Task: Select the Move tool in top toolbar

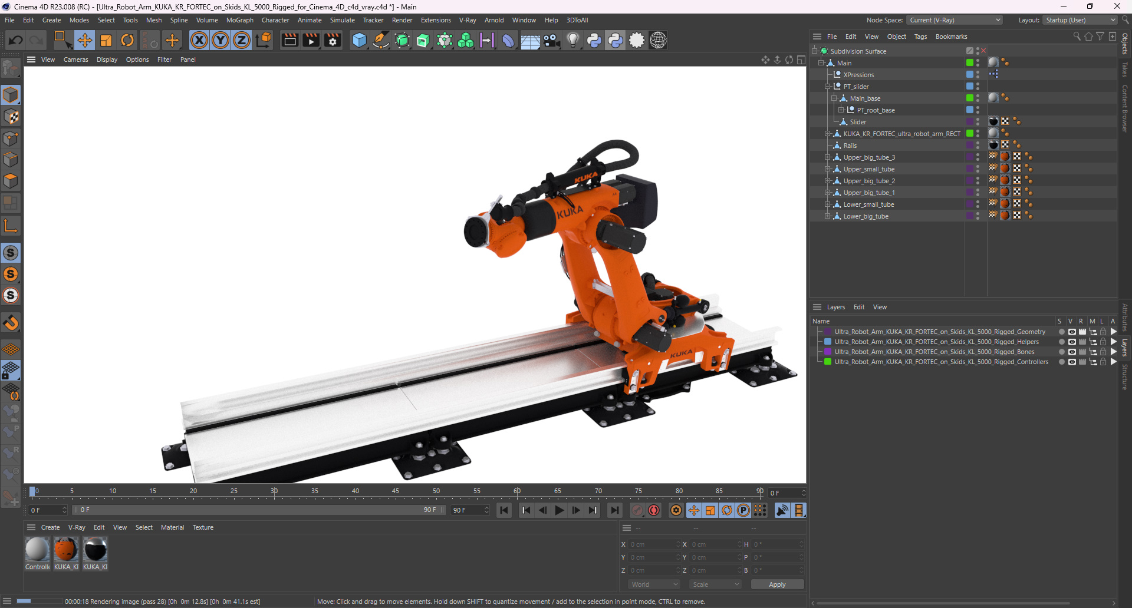Action: [x=85, y=40]
